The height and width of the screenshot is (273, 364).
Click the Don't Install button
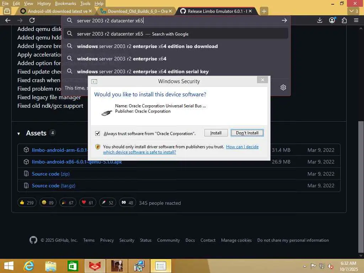coord(247,133)
